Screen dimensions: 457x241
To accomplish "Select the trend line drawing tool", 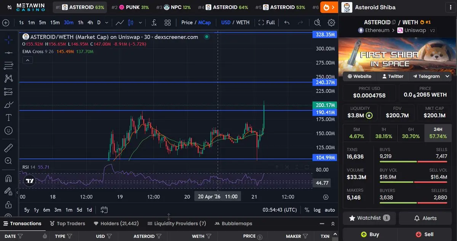I will (8, 53).
